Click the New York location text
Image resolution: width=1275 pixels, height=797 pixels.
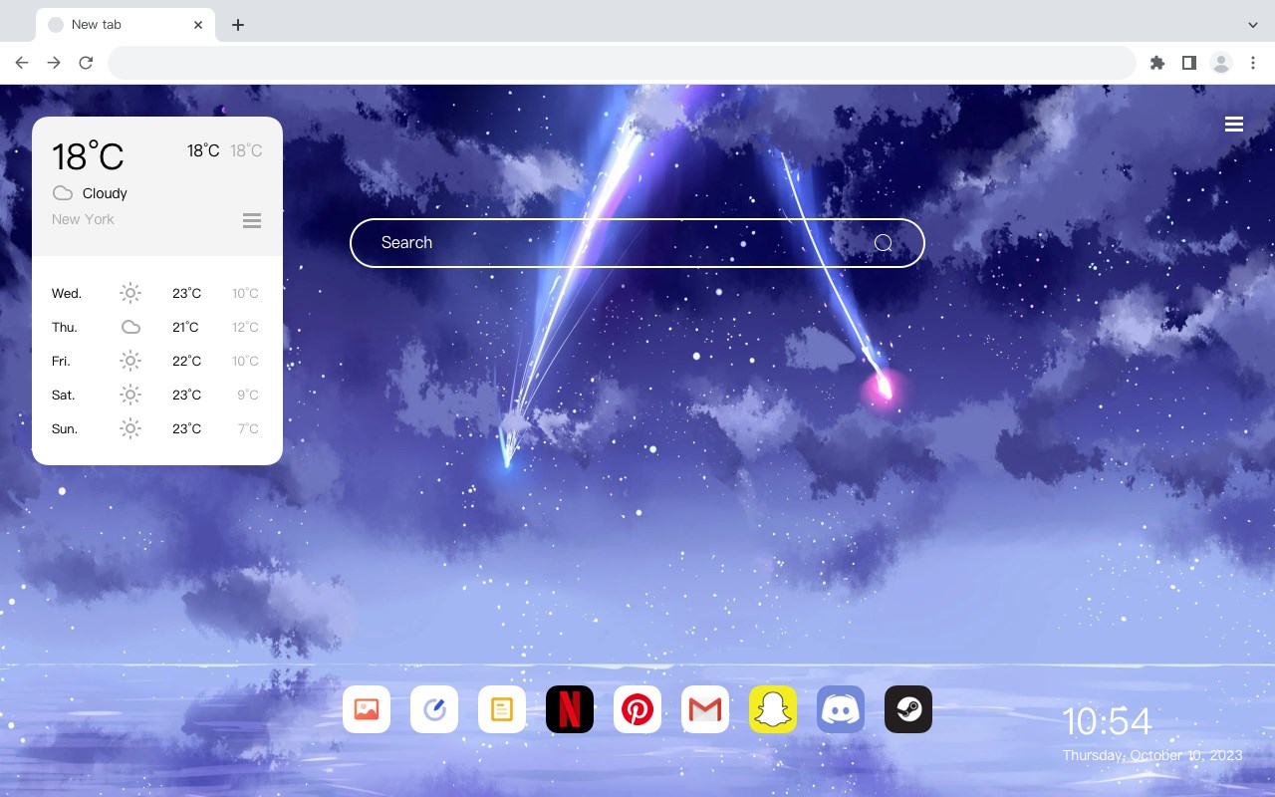click(x=83, y=219)
